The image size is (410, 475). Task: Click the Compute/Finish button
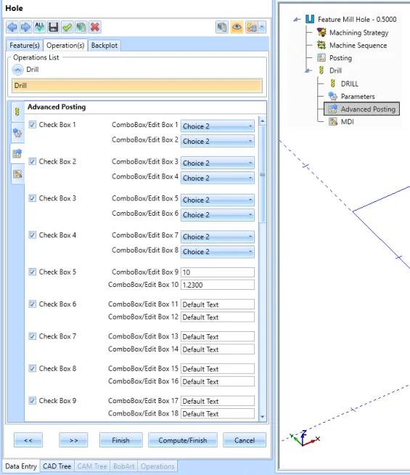pos(182,440)
